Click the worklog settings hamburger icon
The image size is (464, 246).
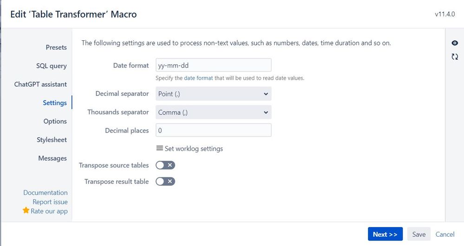point(159,148)
